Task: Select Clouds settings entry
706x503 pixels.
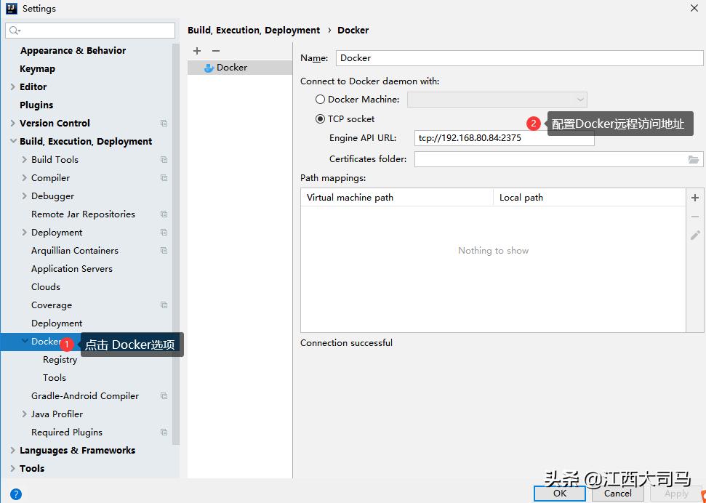Action: 46,287
